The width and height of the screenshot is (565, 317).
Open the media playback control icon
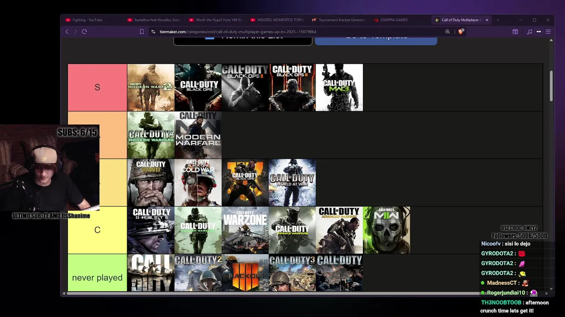click(529, 32)
